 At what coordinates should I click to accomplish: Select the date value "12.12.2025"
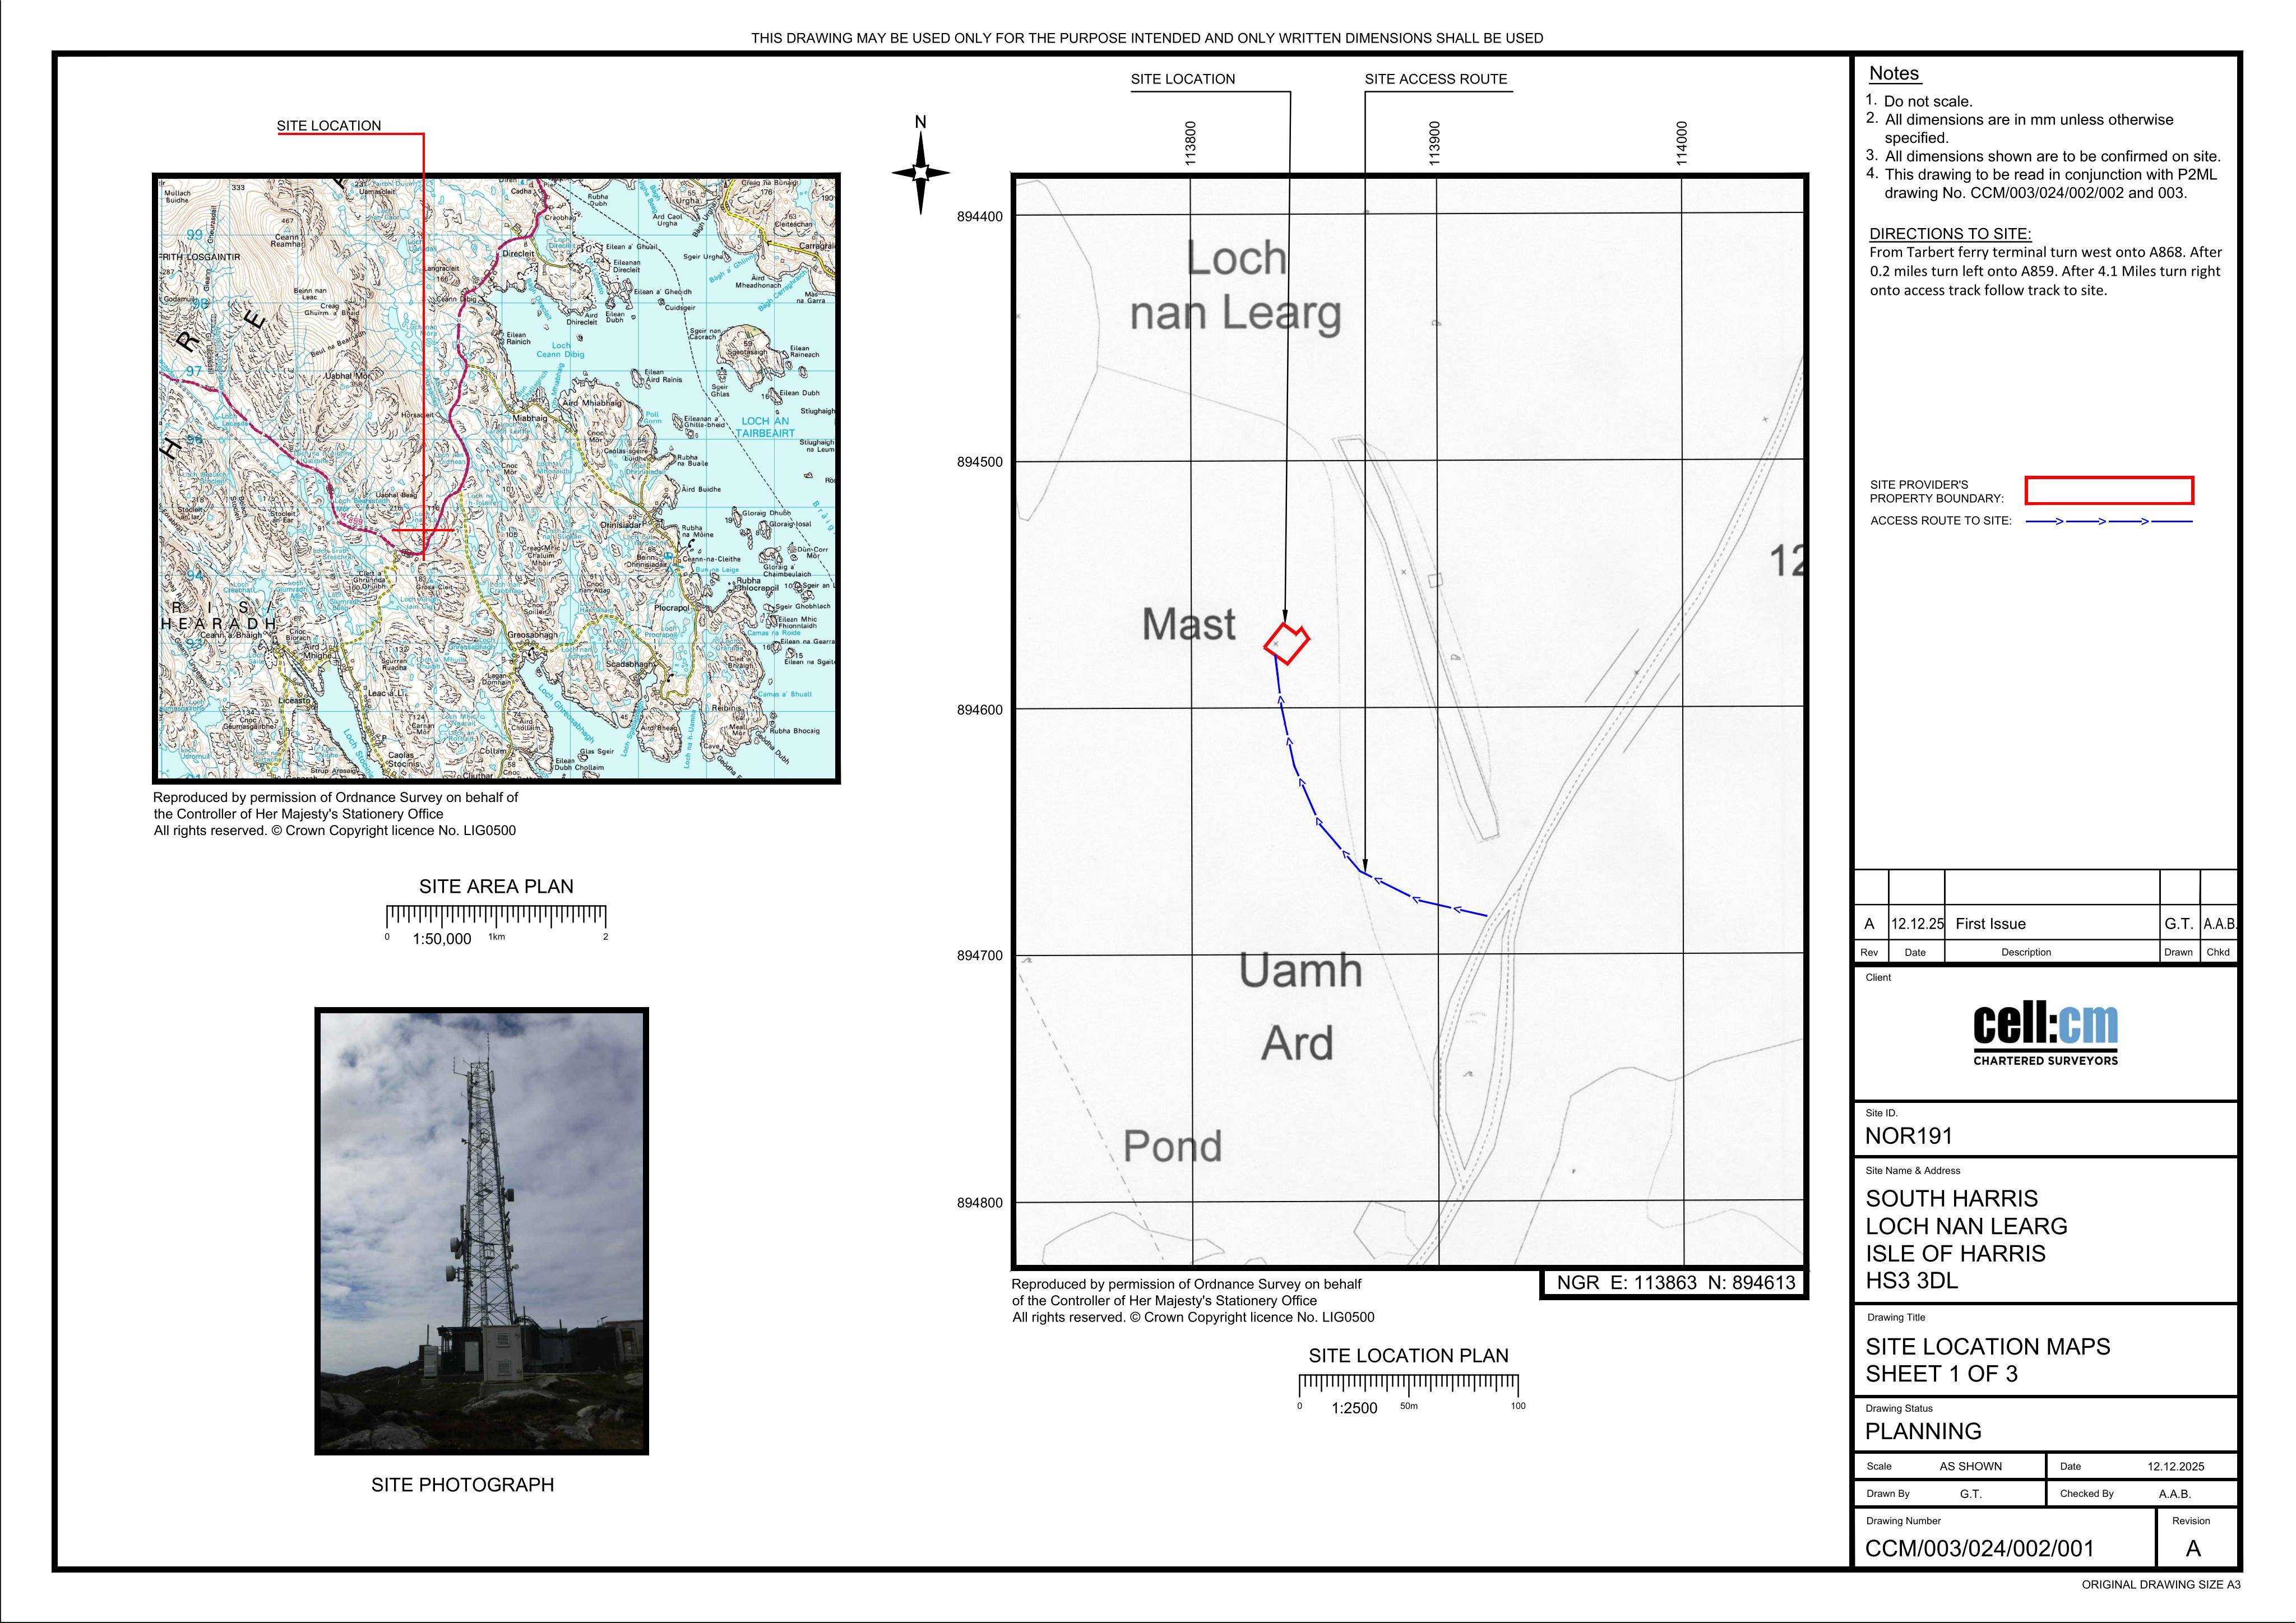tap(2175, 1467)
